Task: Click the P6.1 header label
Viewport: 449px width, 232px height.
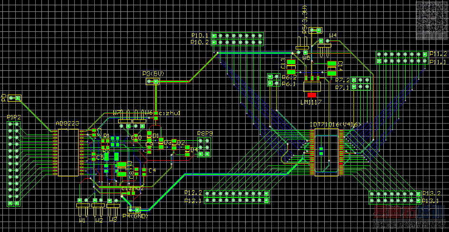Action: coord(289,84)
